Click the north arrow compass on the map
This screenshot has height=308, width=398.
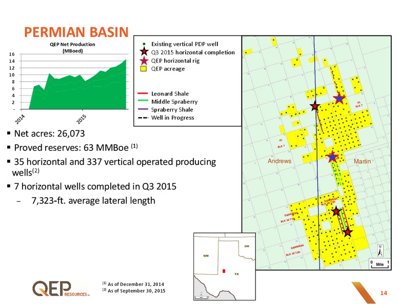[x=380, y=251]
